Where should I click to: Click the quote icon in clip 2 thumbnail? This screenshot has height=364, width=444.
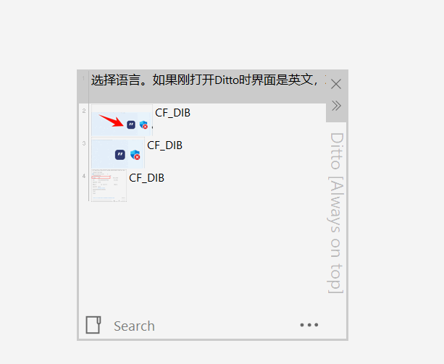point(131,124)
